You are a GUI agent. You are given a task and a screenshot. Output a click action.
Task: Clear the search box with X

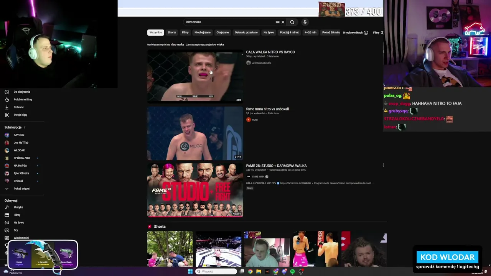pyautogui.click(x=283, y=22)
